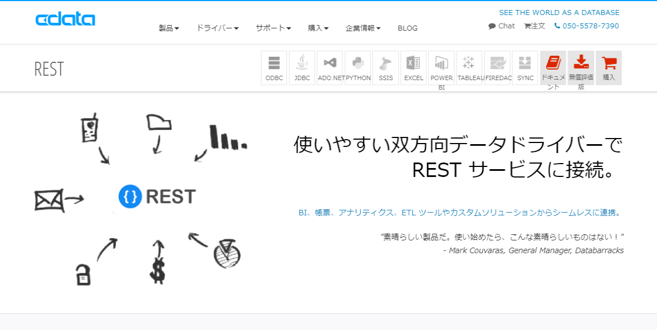
Task: Click the 素晴らしい製品だ quote text
Action: [503, 237]
